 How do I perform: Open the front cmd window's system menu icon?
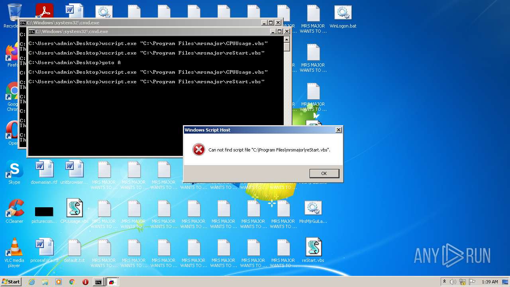[x=31, y=31]
